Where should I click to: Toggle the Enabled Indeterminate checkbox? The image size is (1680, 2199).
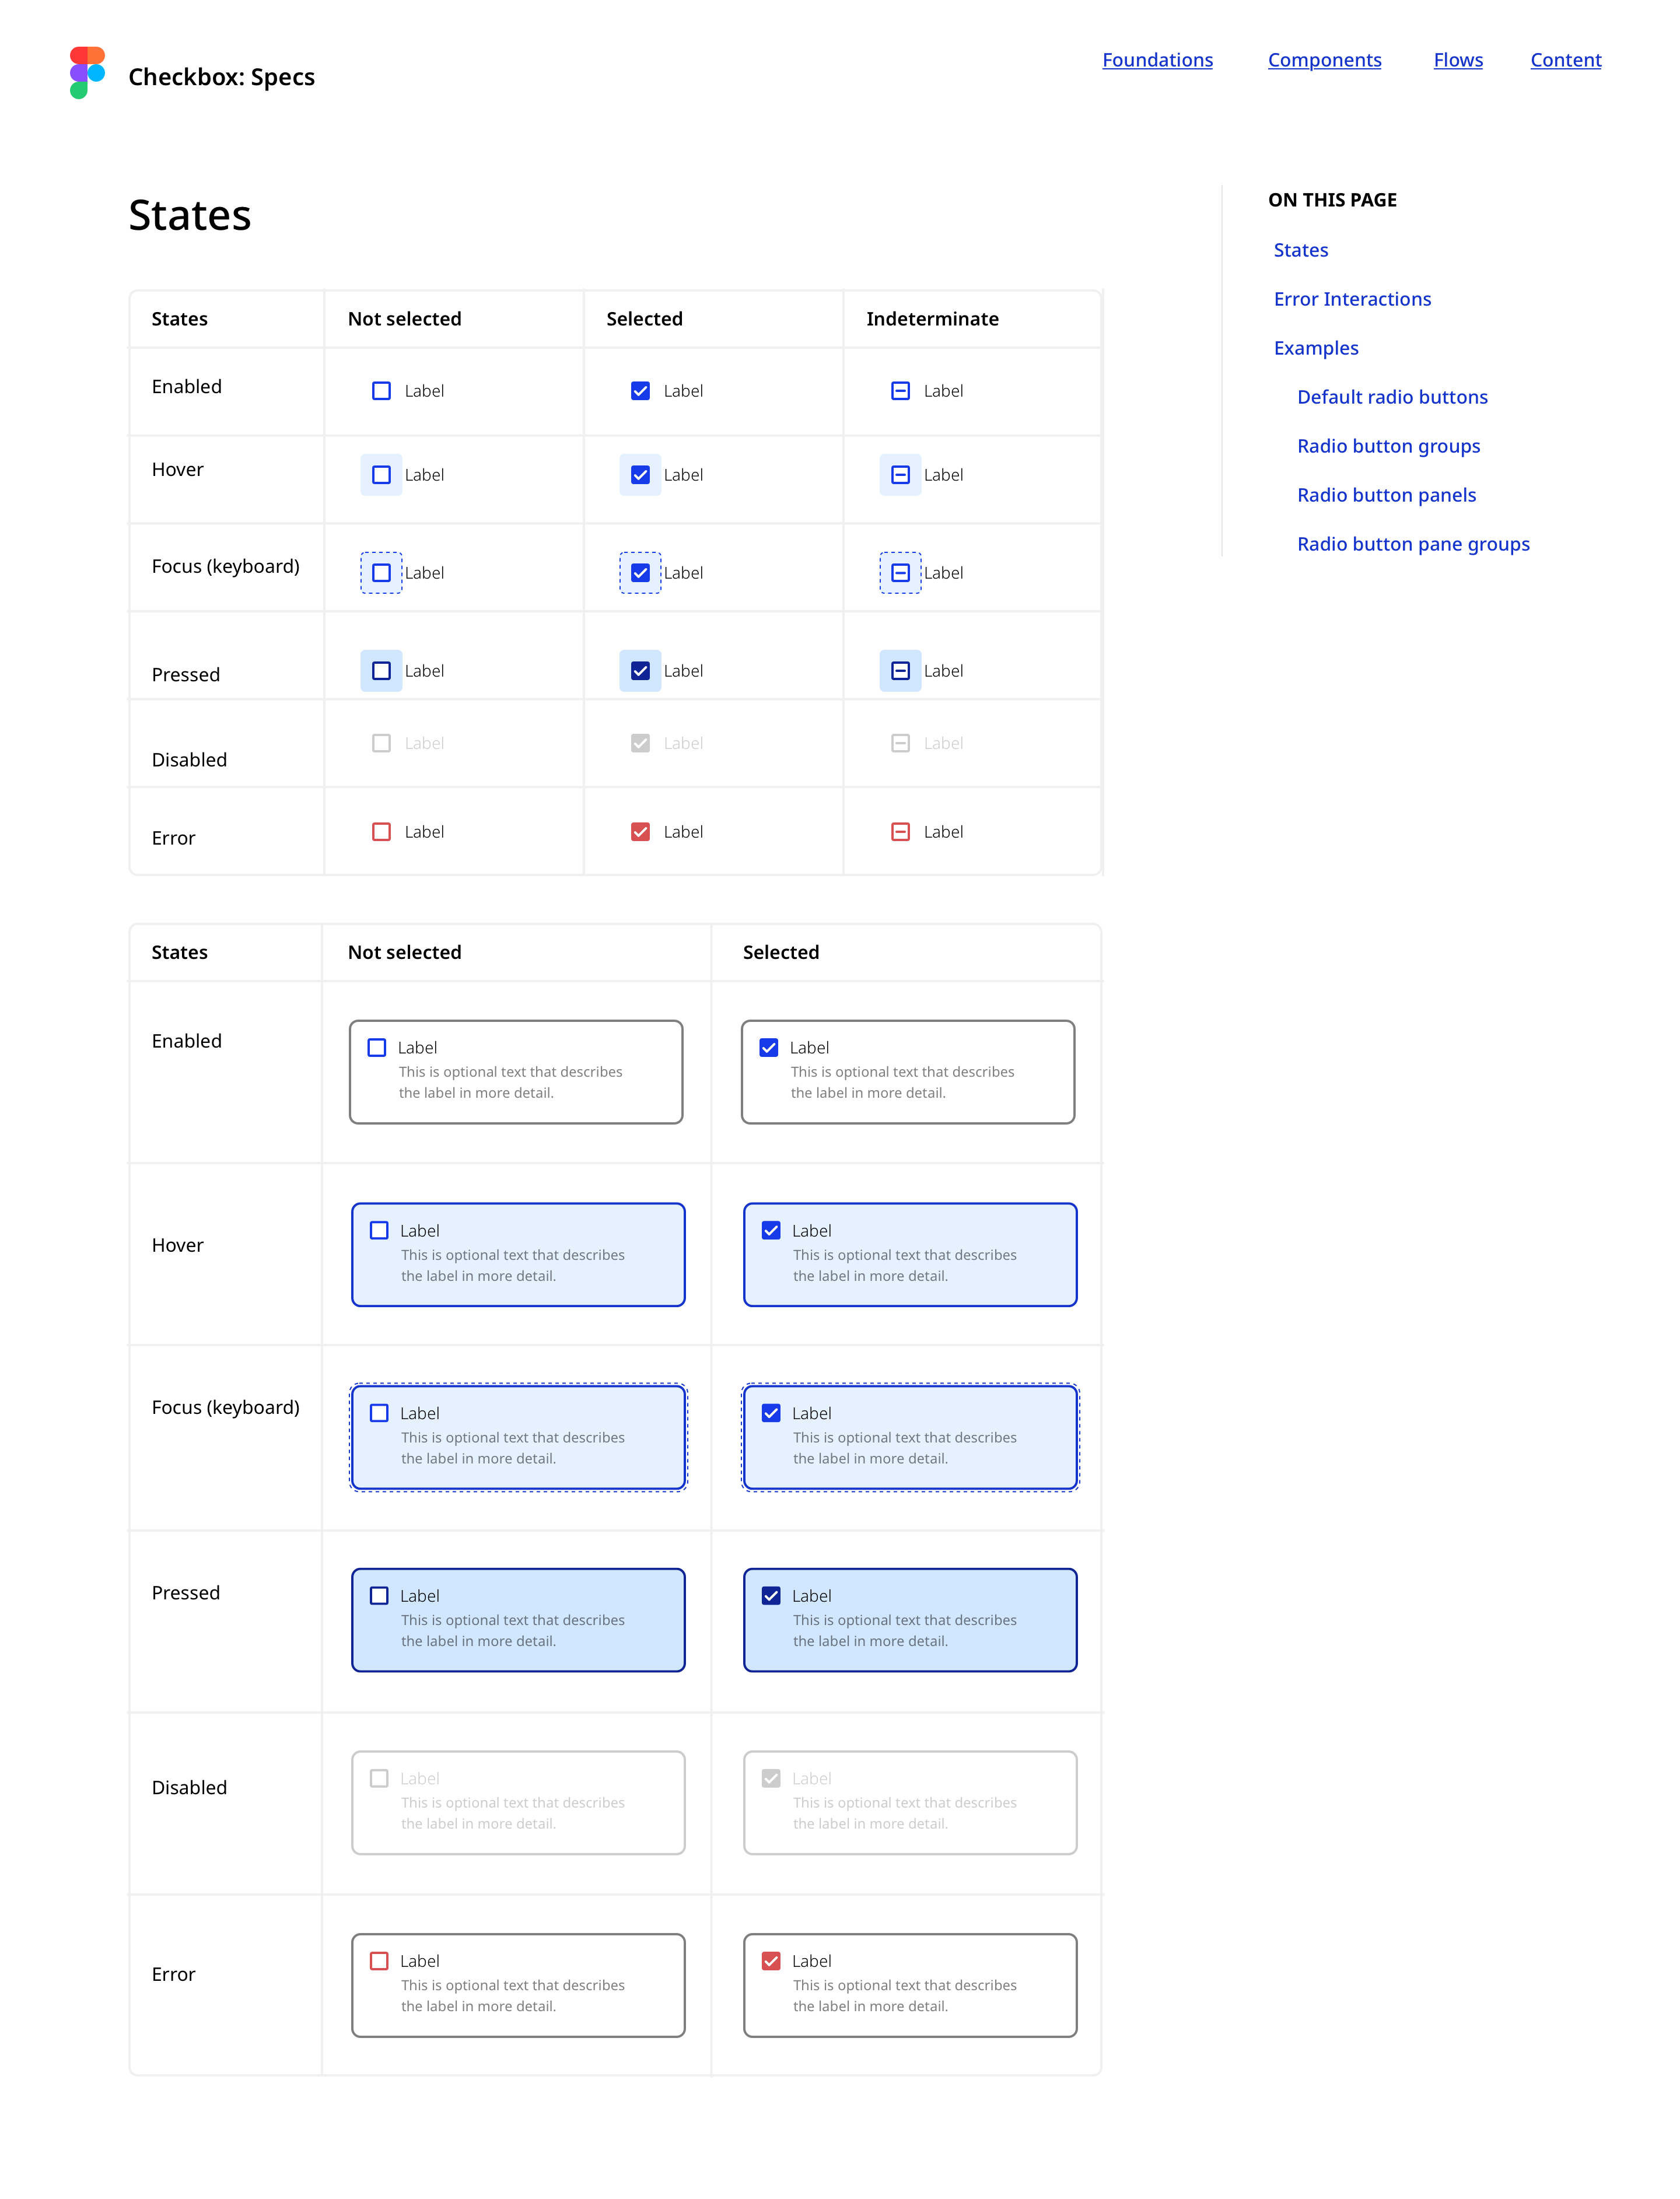(900, 391)
